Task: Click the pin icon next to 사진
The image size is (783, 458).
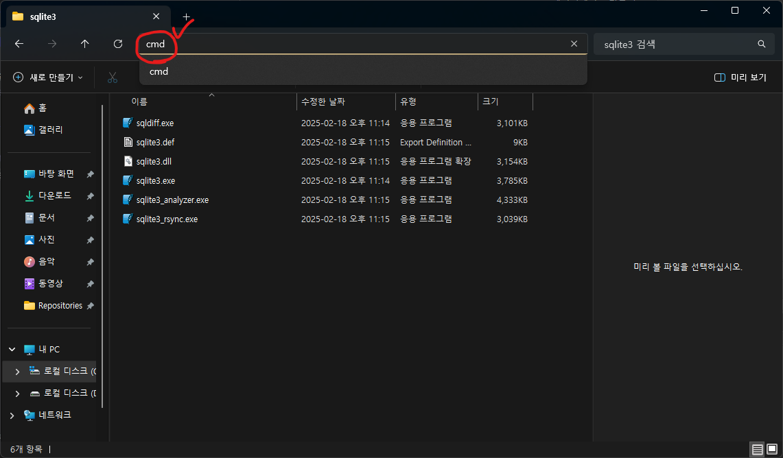Action: point(91,240)
